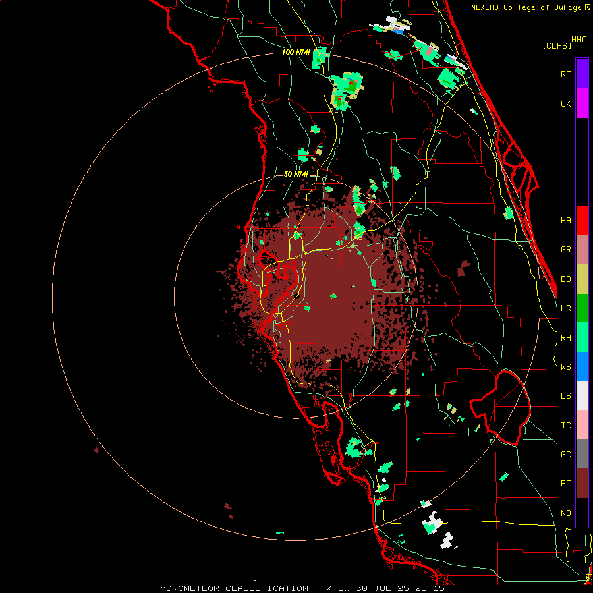Click the 'BI' legend label
593x593 pixels.
(565, 484)
